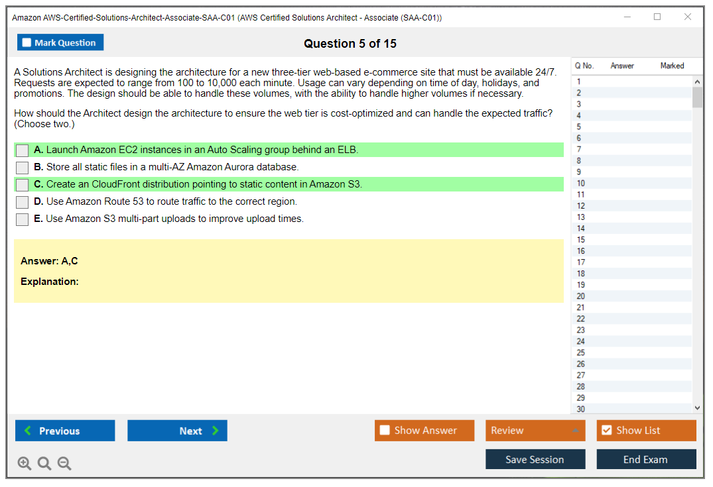Click the Save Session button

tap(535, 459)
